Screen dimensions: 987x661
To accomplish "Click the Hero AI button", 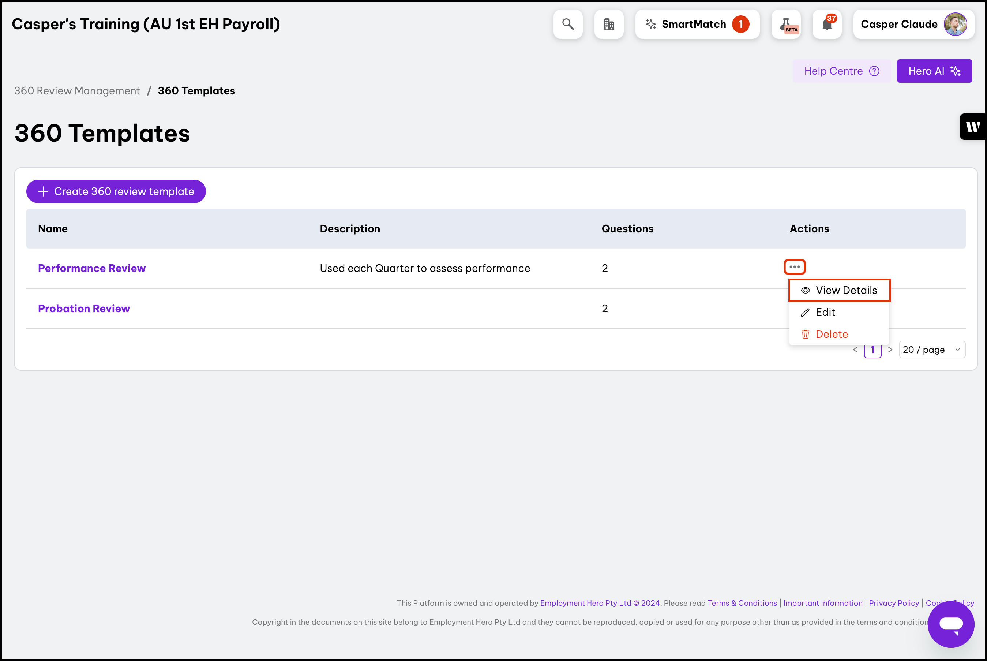I will pyautogui.click(x=934, y=71).
